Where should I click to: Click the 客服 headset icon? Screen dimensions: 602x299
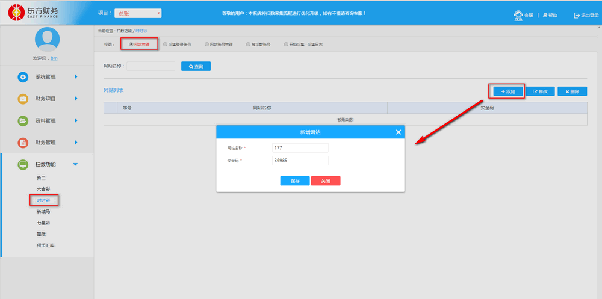[x=518, y=15]
